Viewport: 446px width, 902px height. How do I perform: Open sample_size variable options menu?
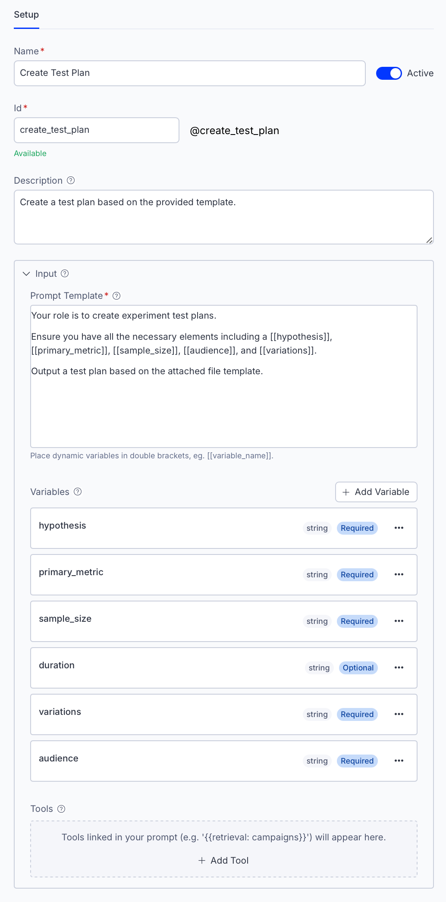[x=399, y=621]
